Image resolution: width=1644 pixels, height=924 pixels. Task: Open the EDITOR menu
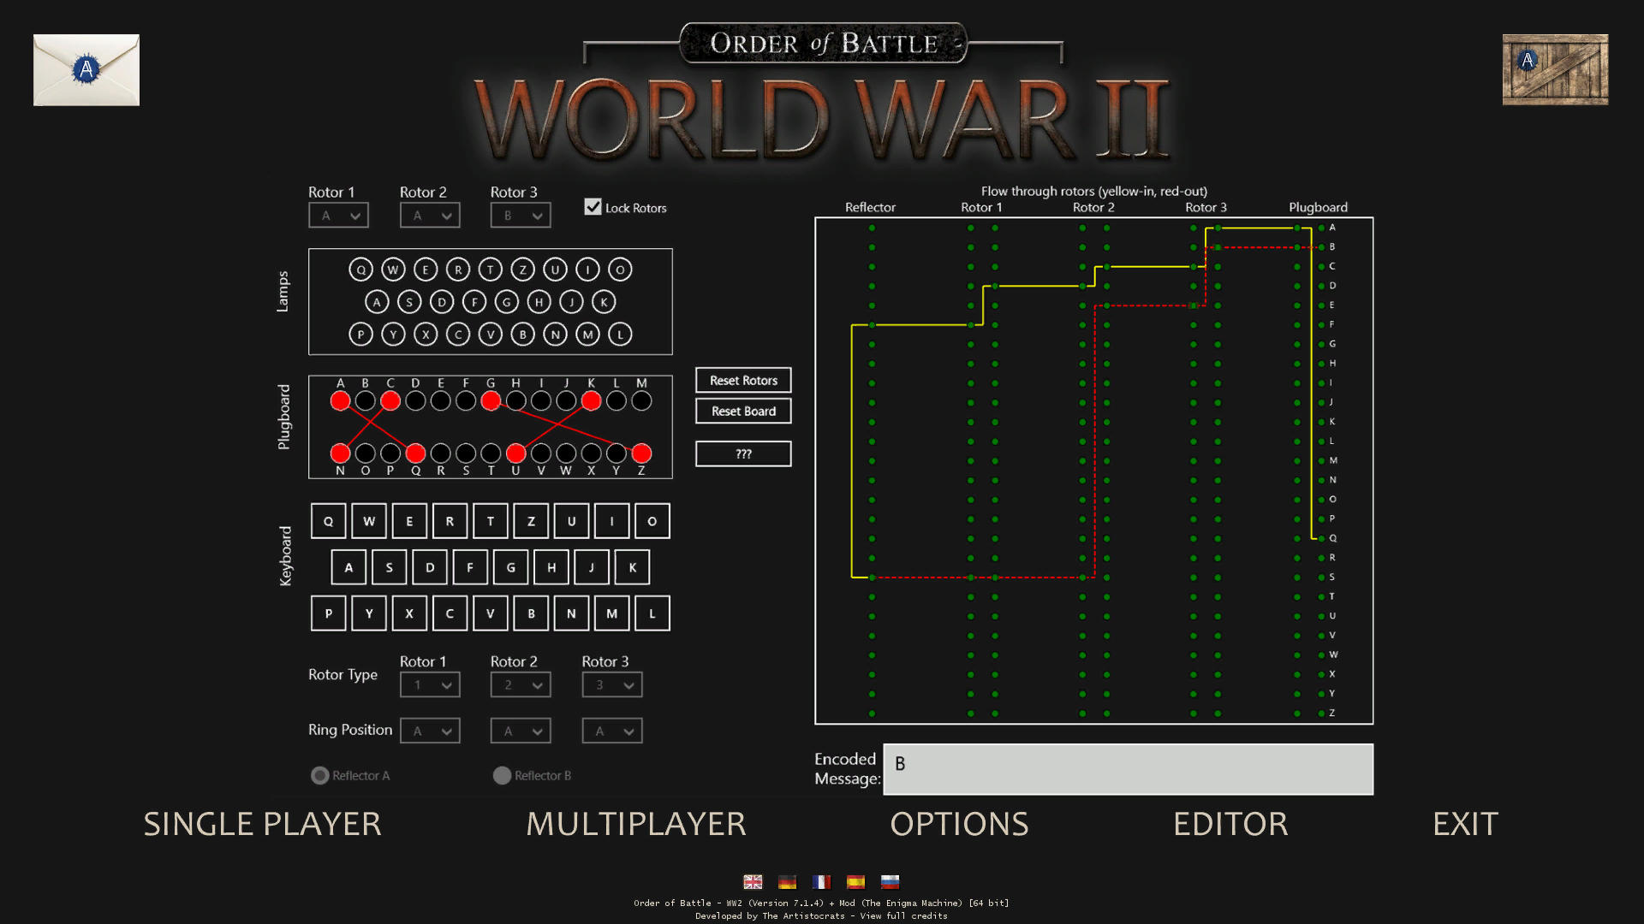(1230, 824)
